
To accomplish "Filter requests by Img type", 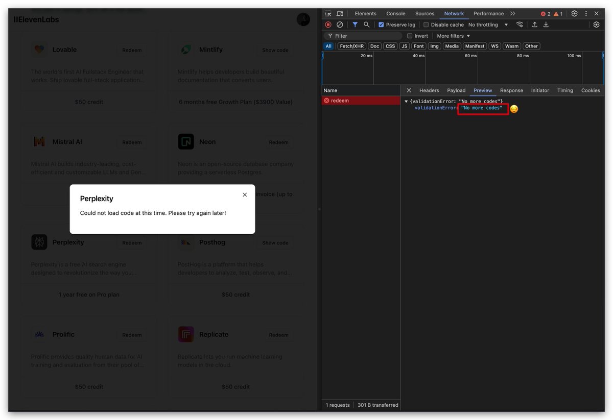I will [x=434, y=46].
